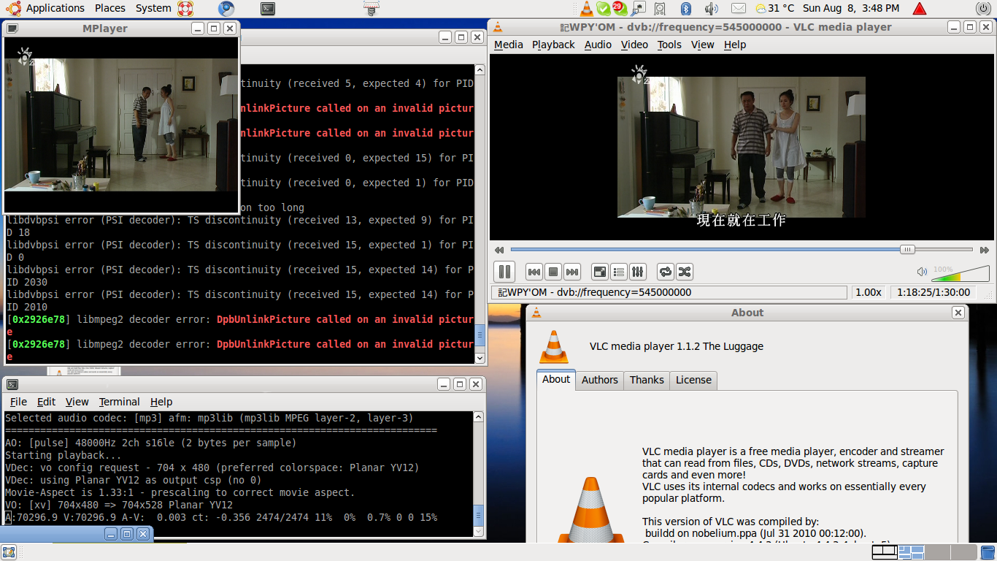Screen dimensions: 997x561
Task: Pause playback in VLC
Action: (x=504, y=272)
